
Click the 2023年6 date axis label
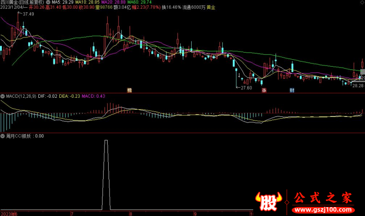tap(9, 213)
